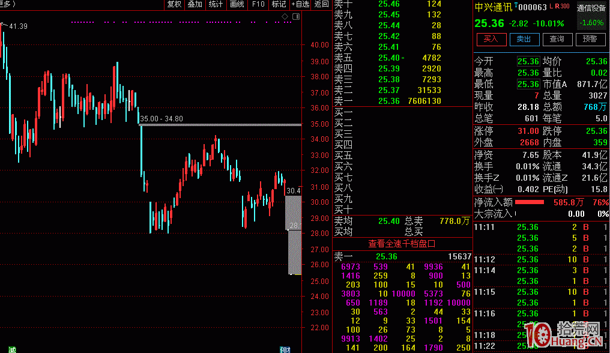Image resolution: width=610 pixels, height=353 pixels.
Task: Click the 减 icon at chart bottom-left
Action: click(12, 349)
